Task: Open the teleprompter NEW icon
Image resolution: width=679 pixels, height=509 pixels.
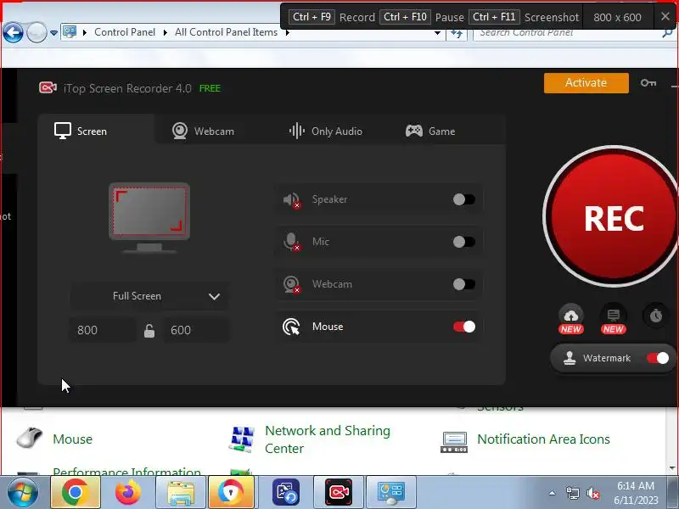Action: point(613,319)
